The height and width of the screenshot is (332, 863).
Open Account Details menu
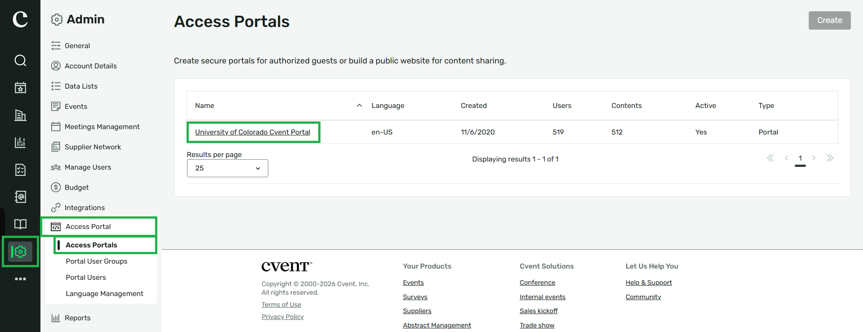click(91, 66)
